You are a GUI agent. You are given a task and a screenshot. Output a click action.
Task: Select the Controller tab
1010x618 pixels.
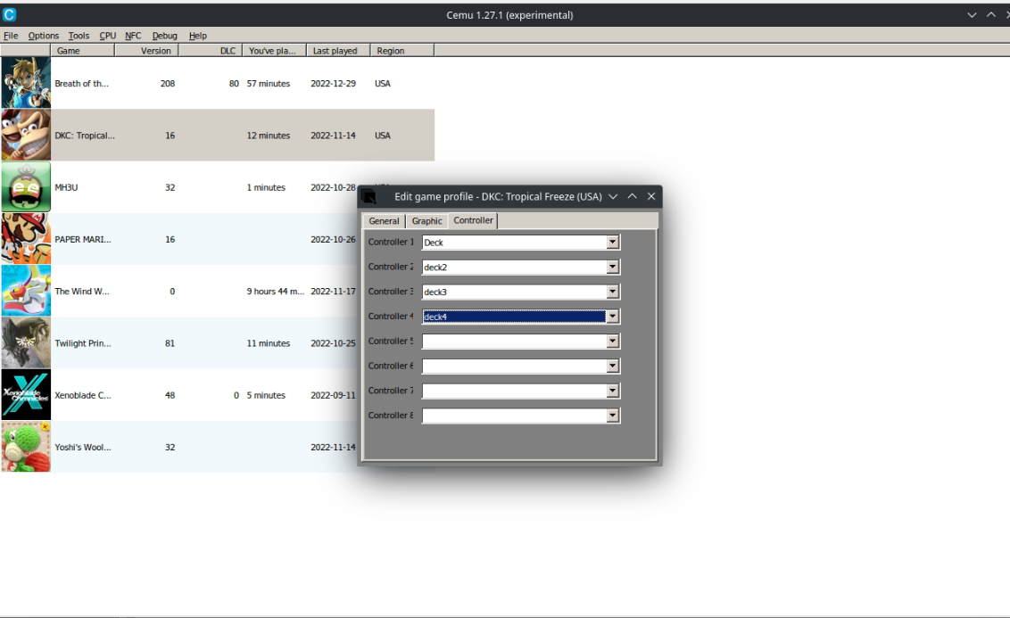click(474, 220)
